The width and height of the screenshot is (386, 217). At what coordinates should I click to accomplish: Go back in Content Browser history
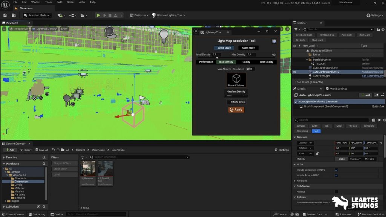[x=53, y=150]
